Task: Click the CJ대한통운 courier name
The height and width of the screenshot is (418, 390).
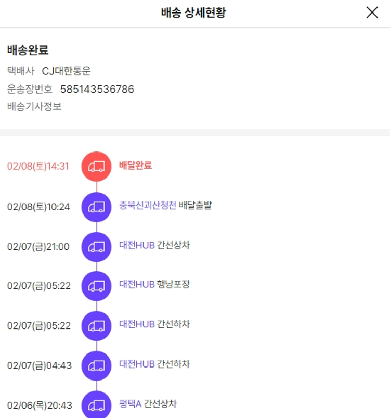Action: click(x=67, y=71)
